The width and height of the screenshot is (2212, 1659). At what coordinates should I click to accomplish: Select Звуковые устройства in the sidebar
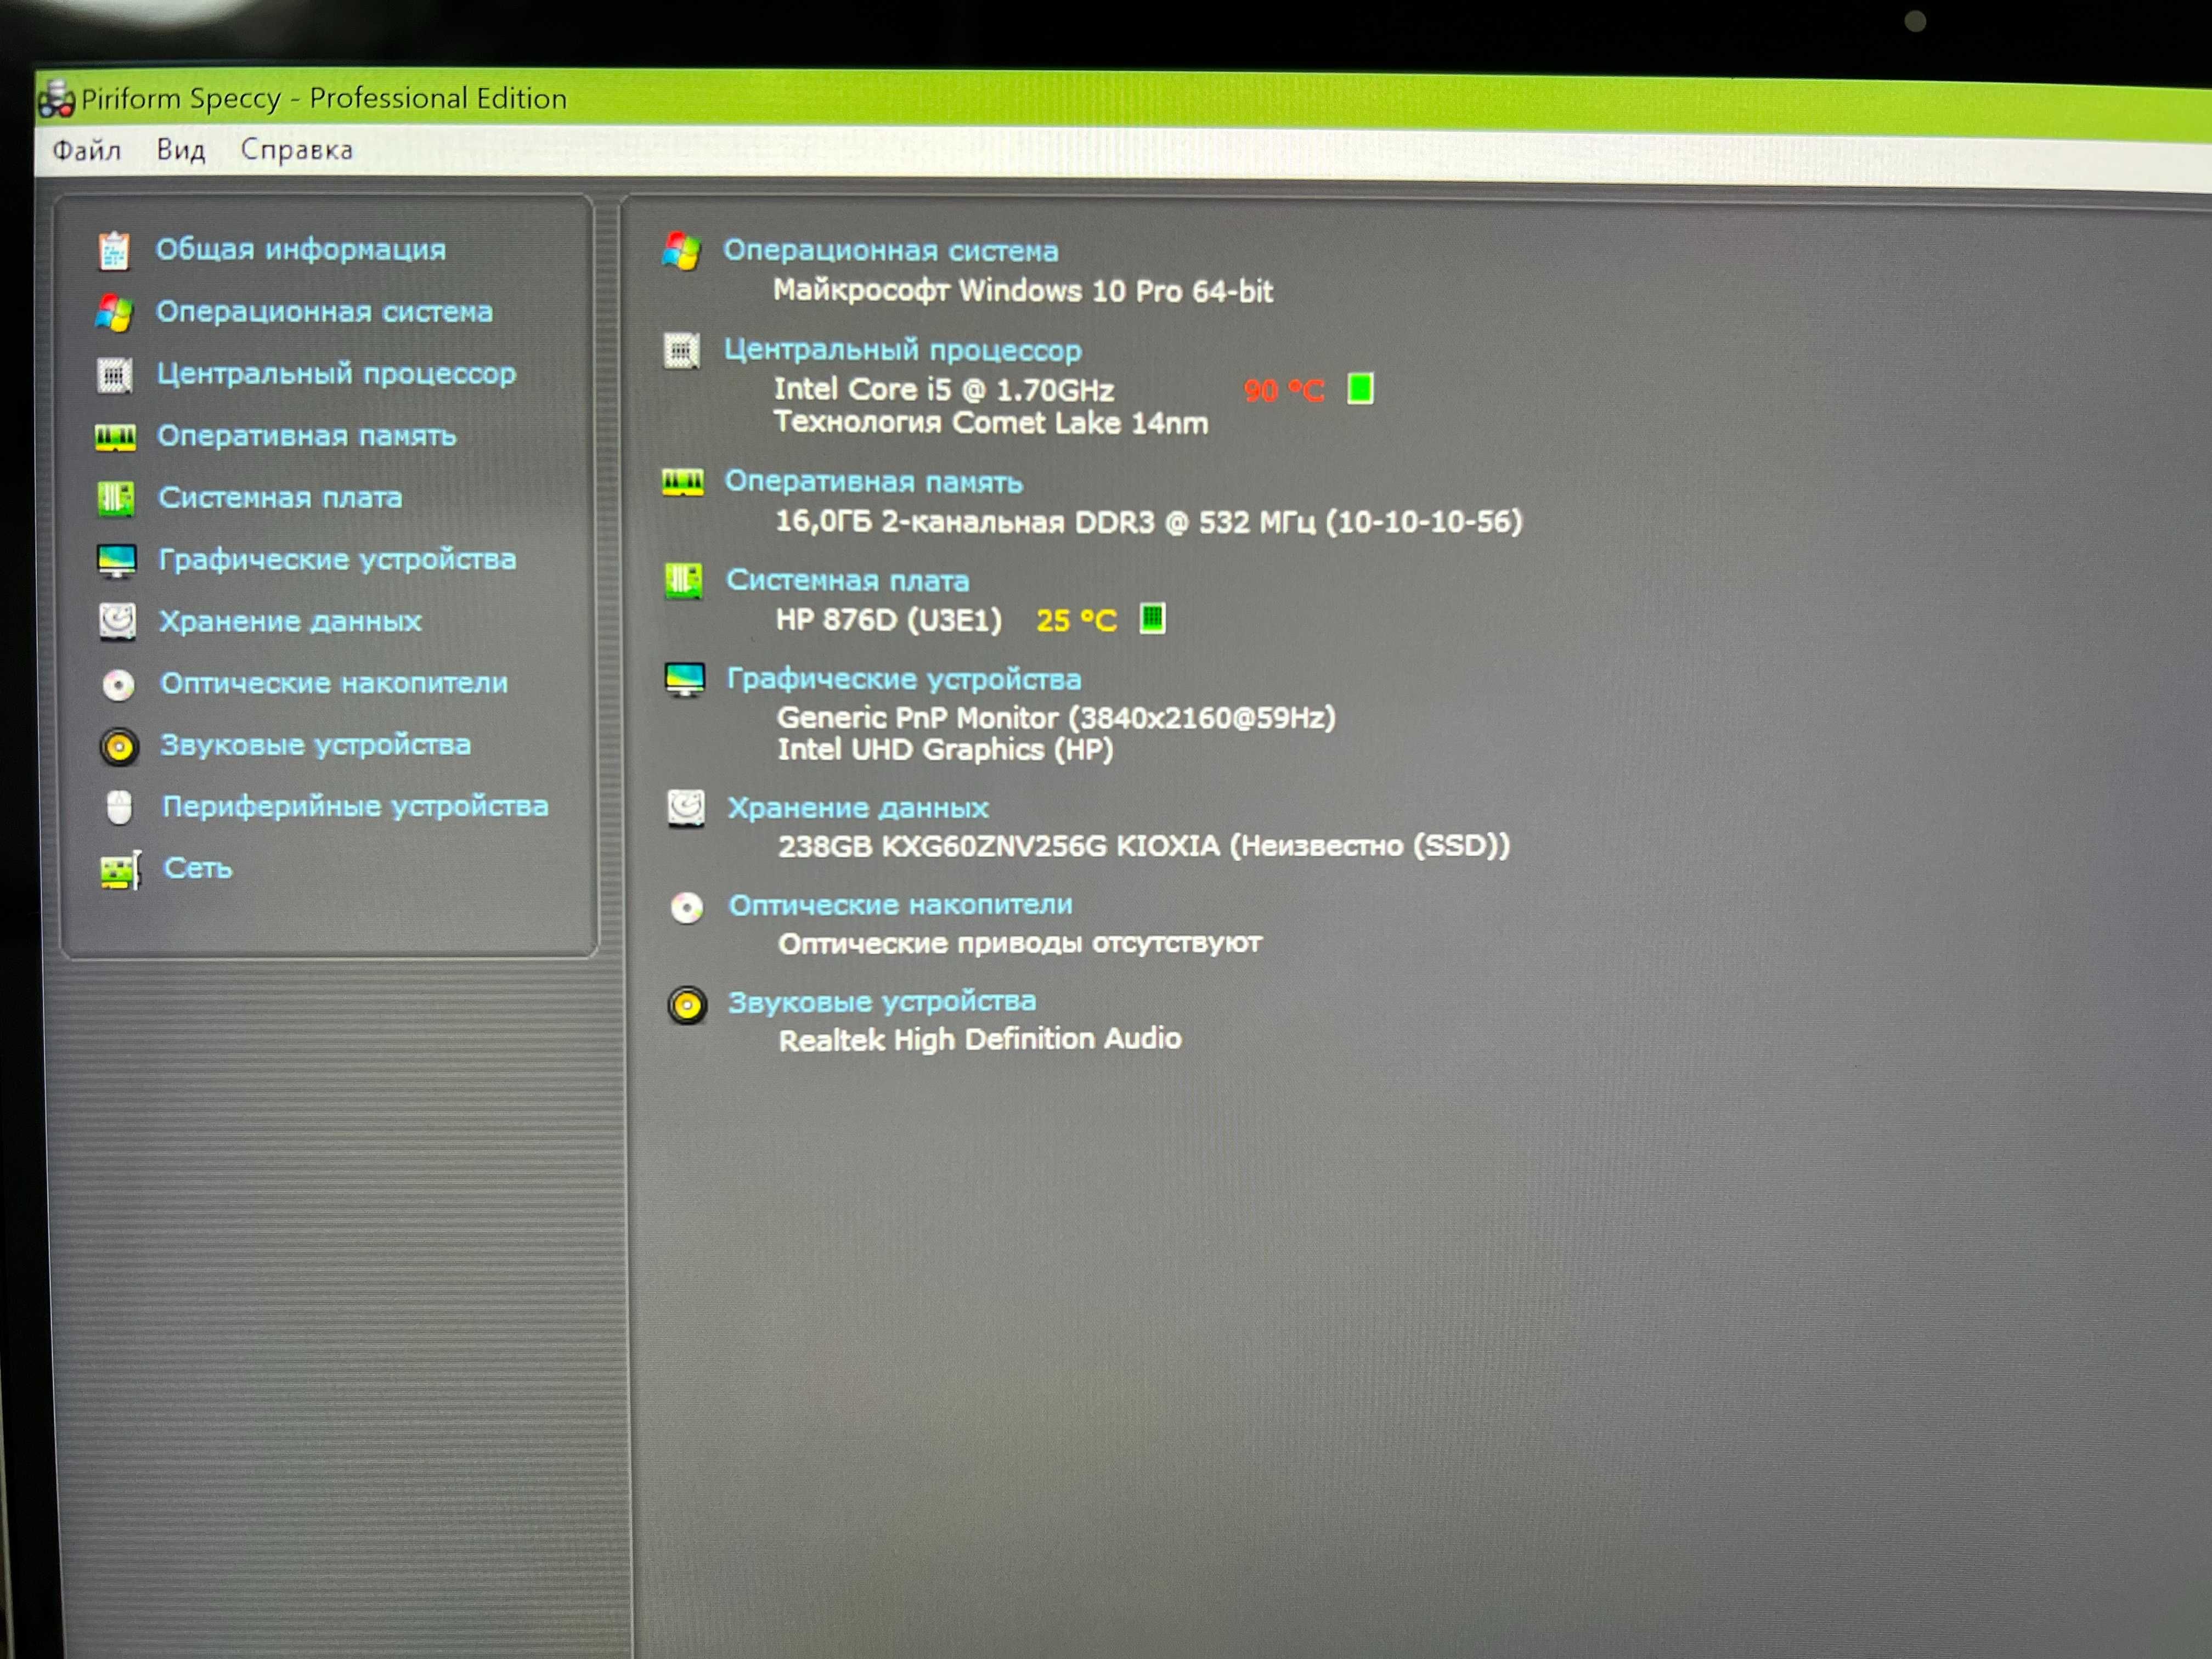(315, 745)
